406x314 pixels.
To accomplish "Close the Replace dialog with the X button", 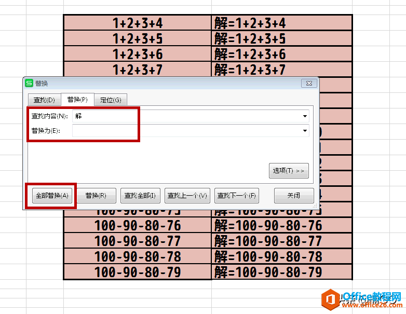I will 309,83.
